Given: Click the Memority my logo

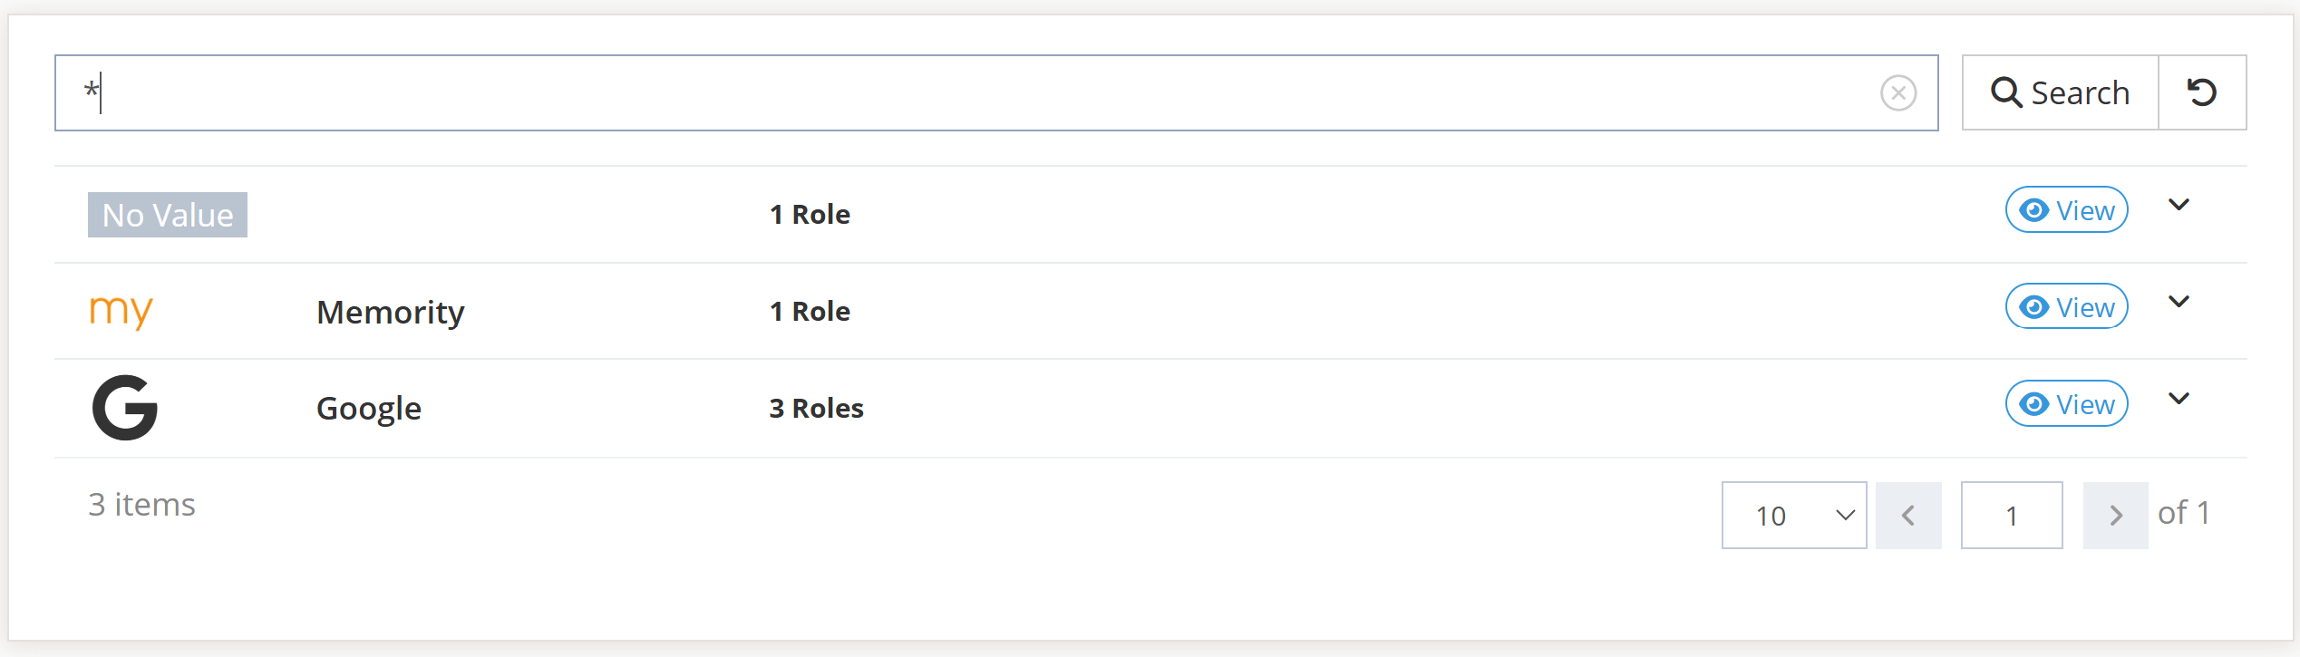Looking at the screenshot, I should tap(121, 311).
